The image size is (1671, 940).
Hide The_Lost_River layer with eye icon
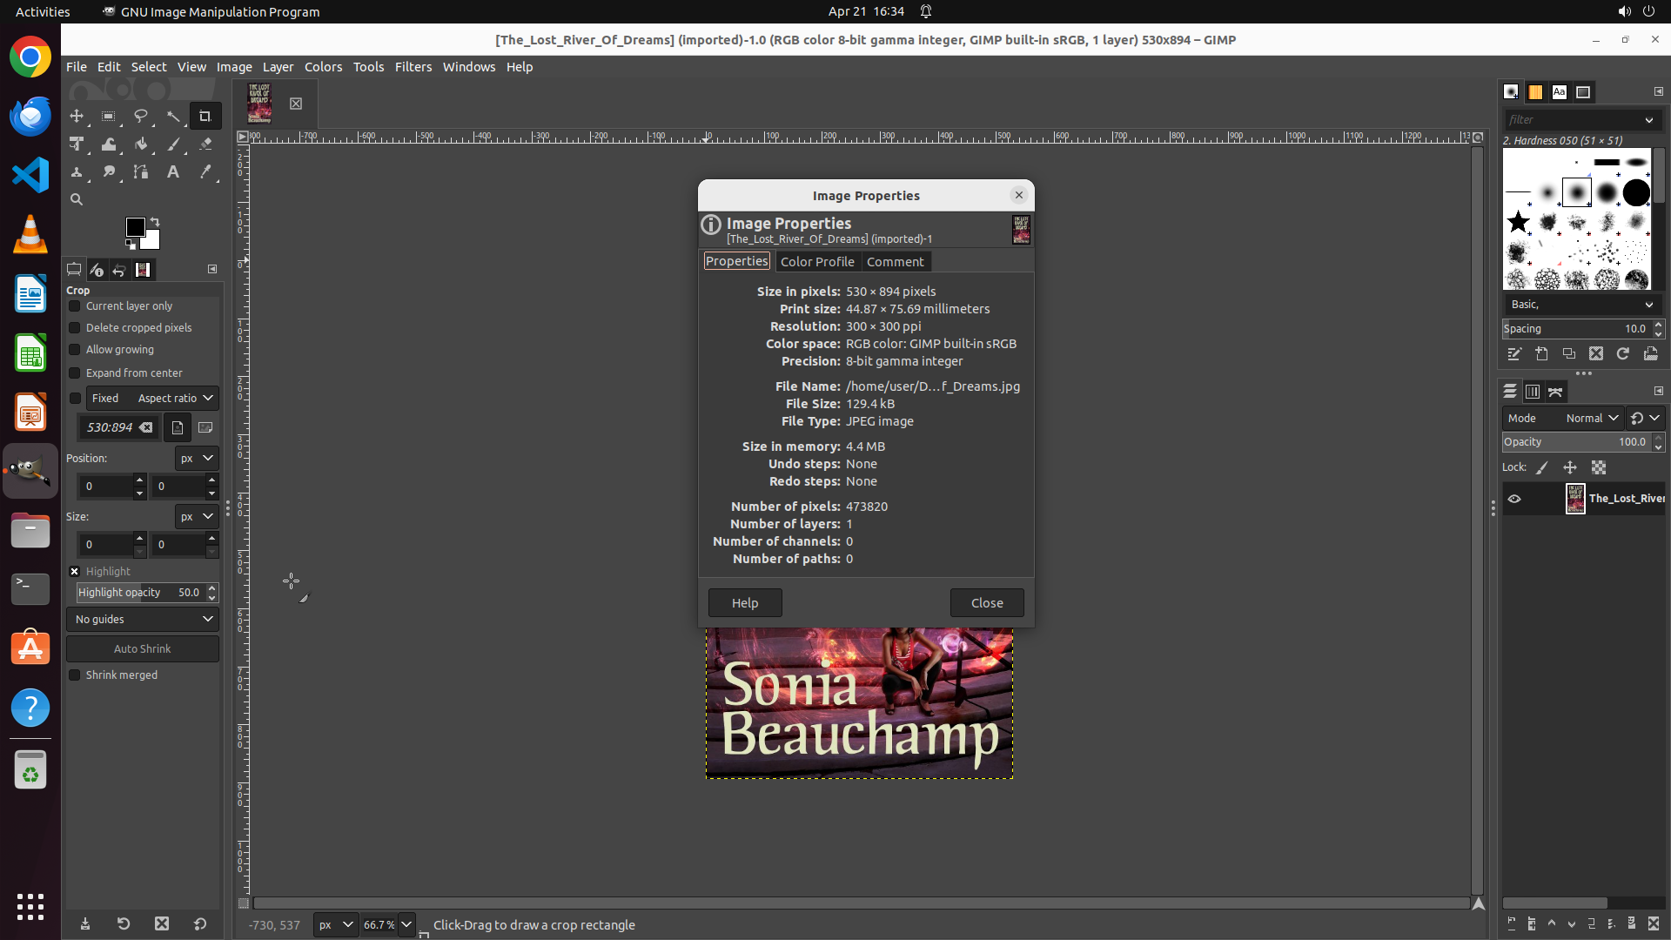(1514, 499)
